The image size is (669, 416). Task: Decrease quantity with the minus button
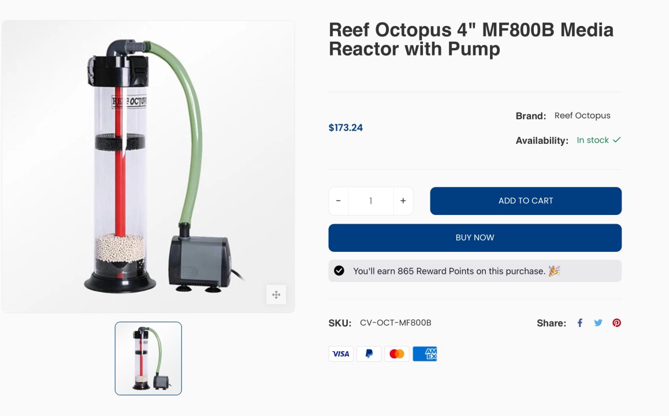click(x=339, y=201)
